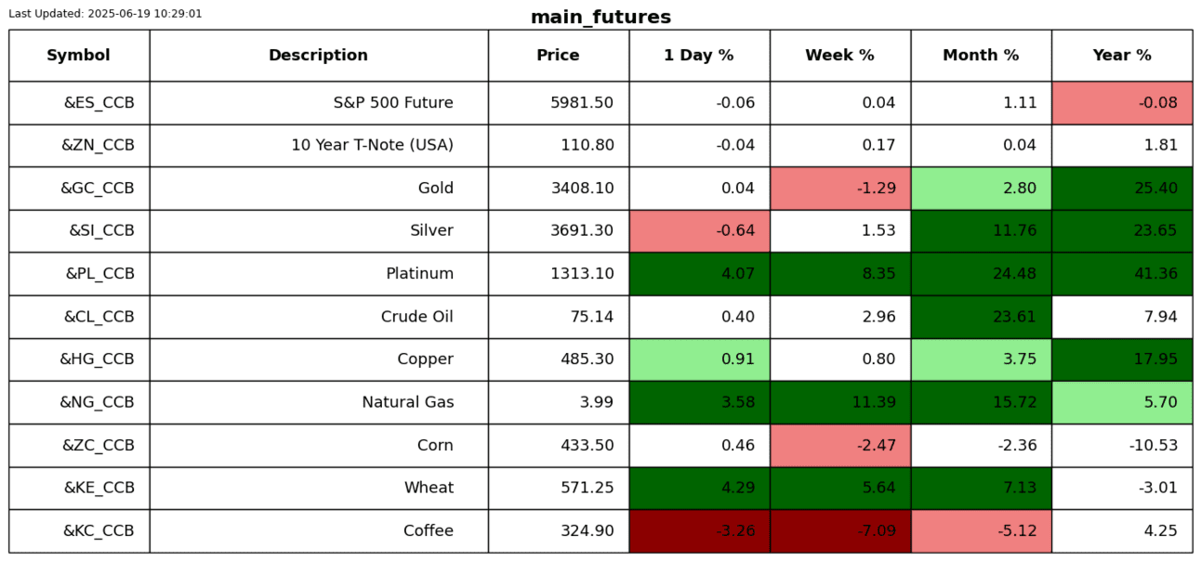Click Platinum's dark green 41.36 year cell
1201x561 pixels.
(x=1122, y=274)
